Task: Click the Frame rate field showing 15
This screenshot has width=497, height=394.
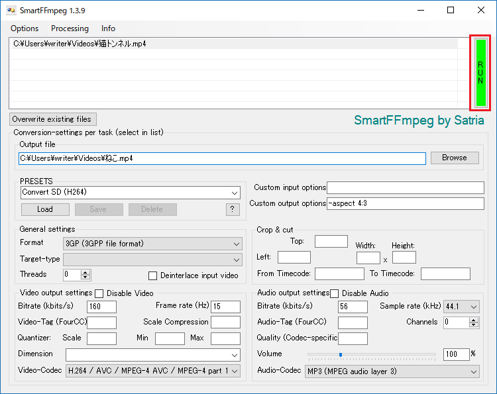Action: click(x=226, y=307)
